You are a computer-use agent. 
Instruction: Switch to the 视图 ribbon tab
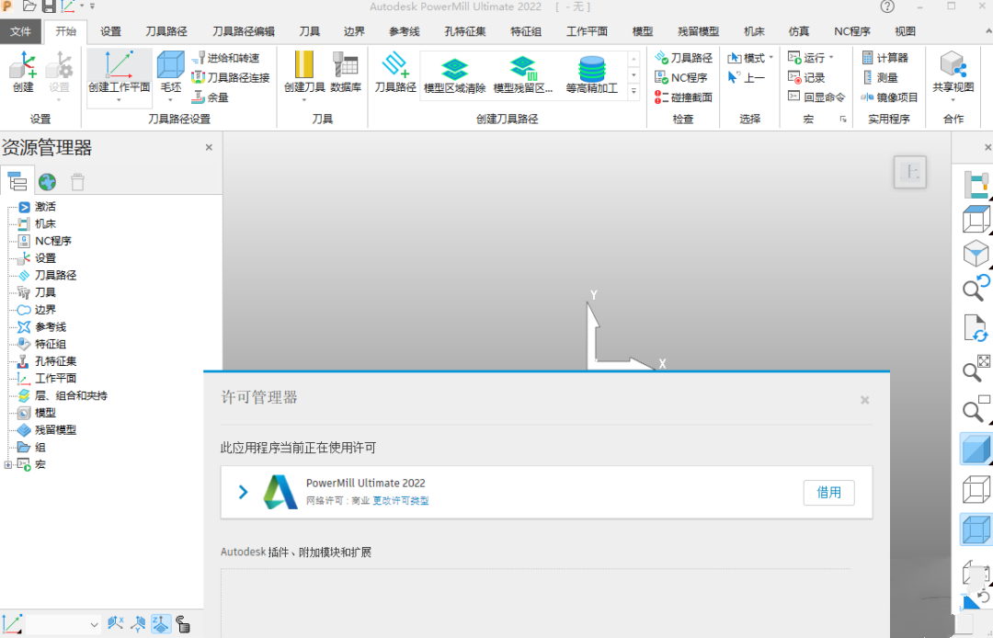click(x=905, y=31)
